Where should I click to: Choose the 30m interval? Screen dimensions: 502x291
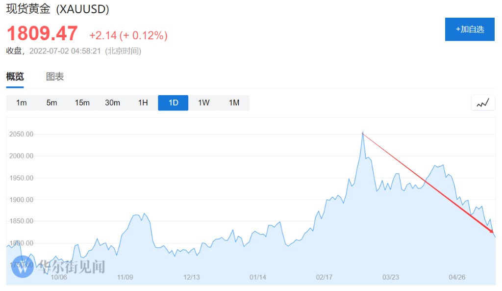coord(112,103)
